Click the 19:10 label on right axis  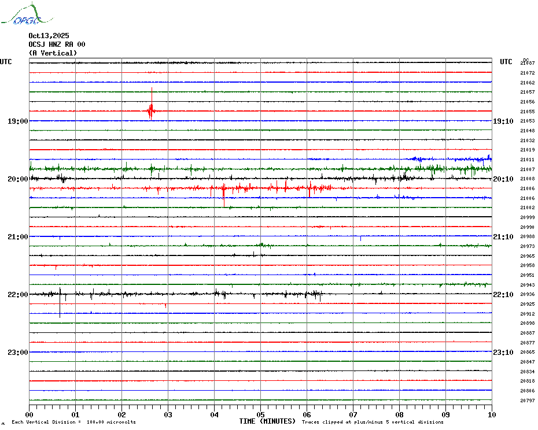click(503, 121)
